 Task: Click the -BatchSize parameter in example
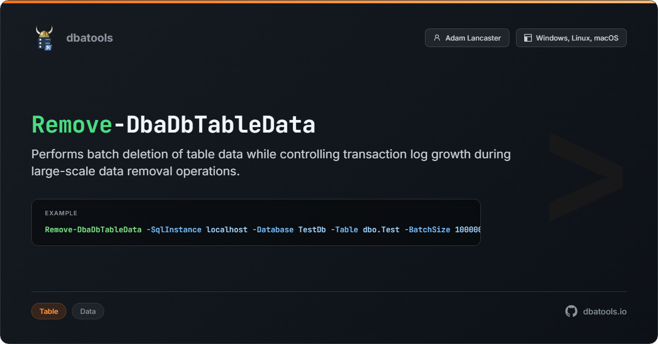427,230
